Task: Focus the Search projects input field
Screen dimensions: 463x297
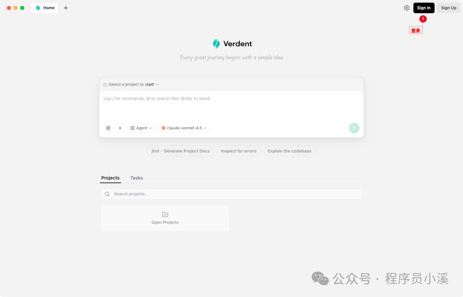Action: pyautogui.click(x=231, y=194)
